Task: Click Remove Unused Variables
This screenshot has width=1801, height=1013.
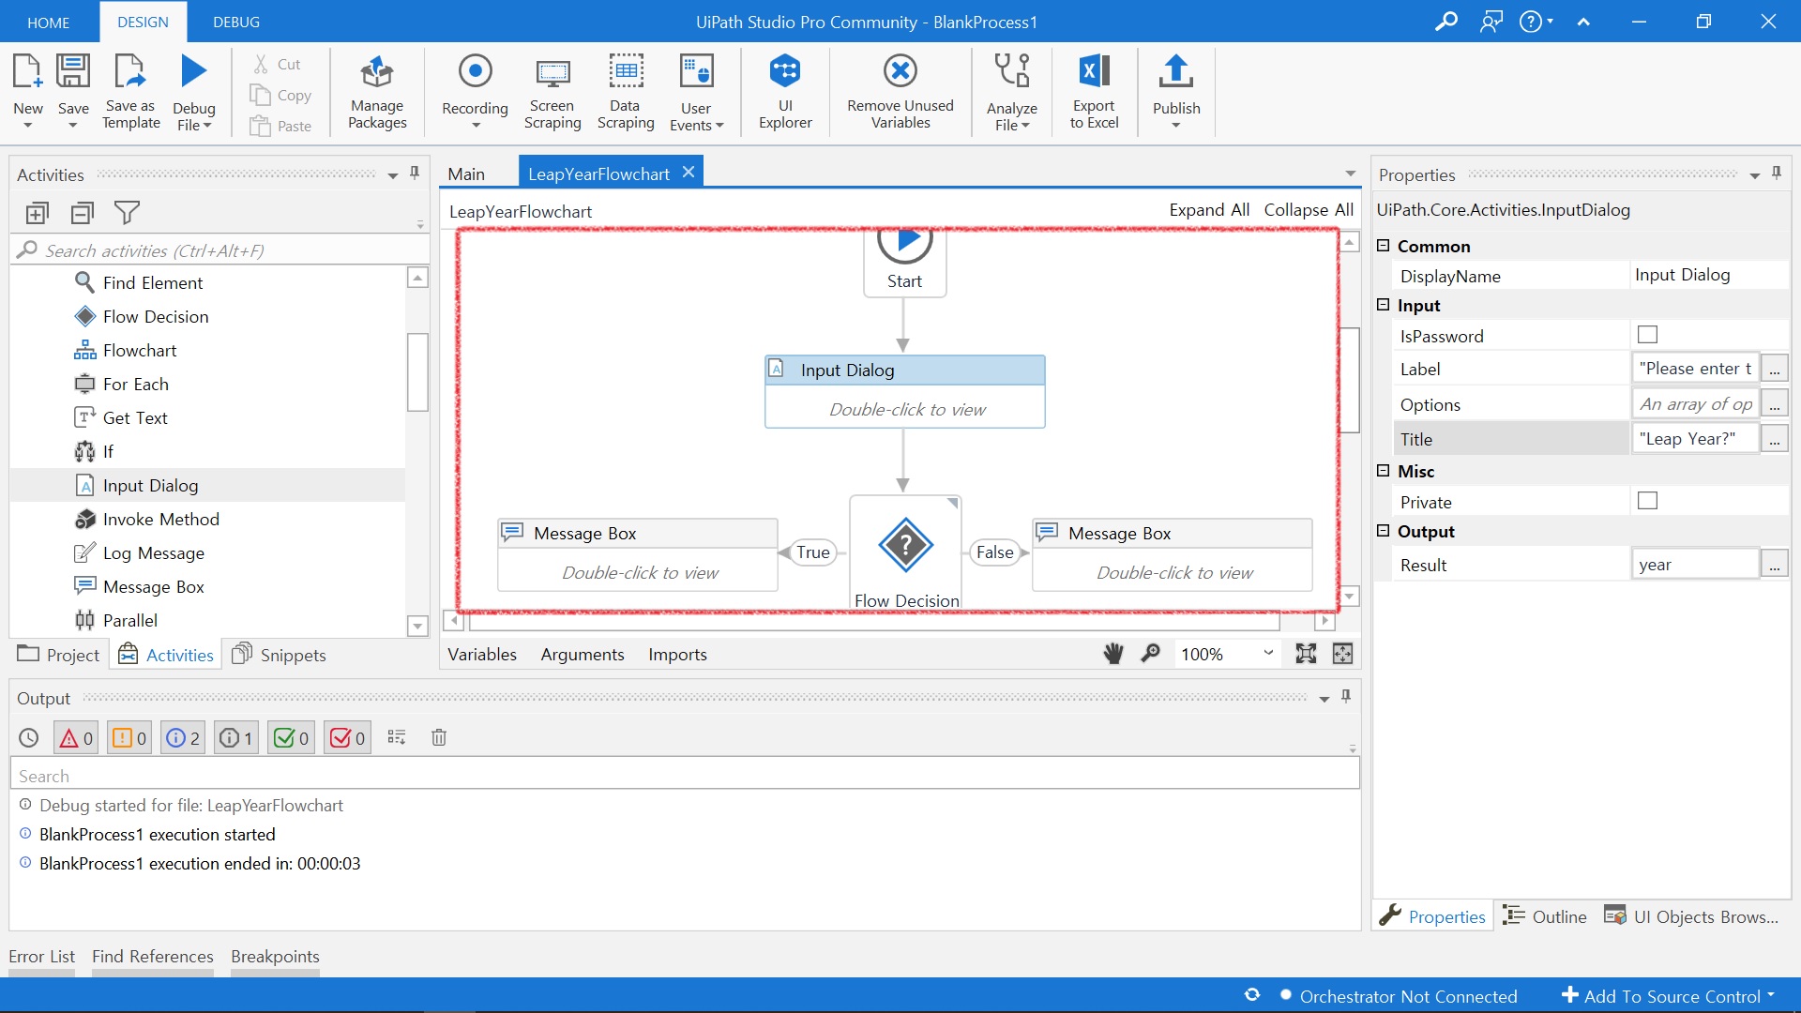Action: click(x=900, y=91)
